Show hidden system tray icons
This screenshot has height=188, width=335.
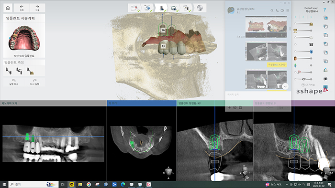287,185
